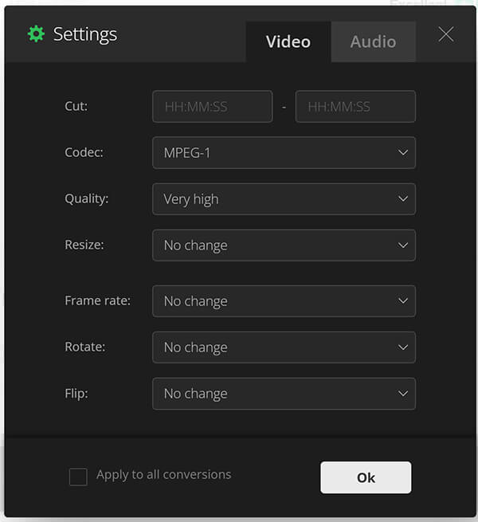Confirm settings with the Ok button
478x522 pixels.
[366, 477]
